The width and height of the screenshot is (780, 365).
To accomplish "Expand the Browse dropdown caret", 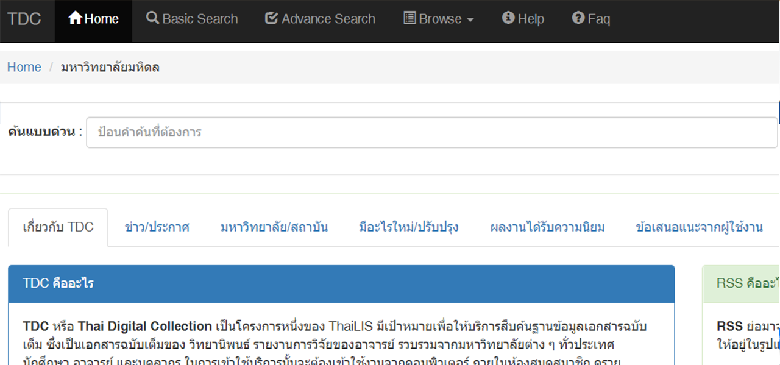I will (470, 20).
